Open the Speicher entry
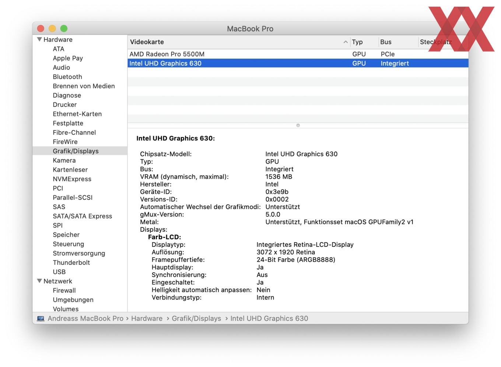 pos(66,235)
